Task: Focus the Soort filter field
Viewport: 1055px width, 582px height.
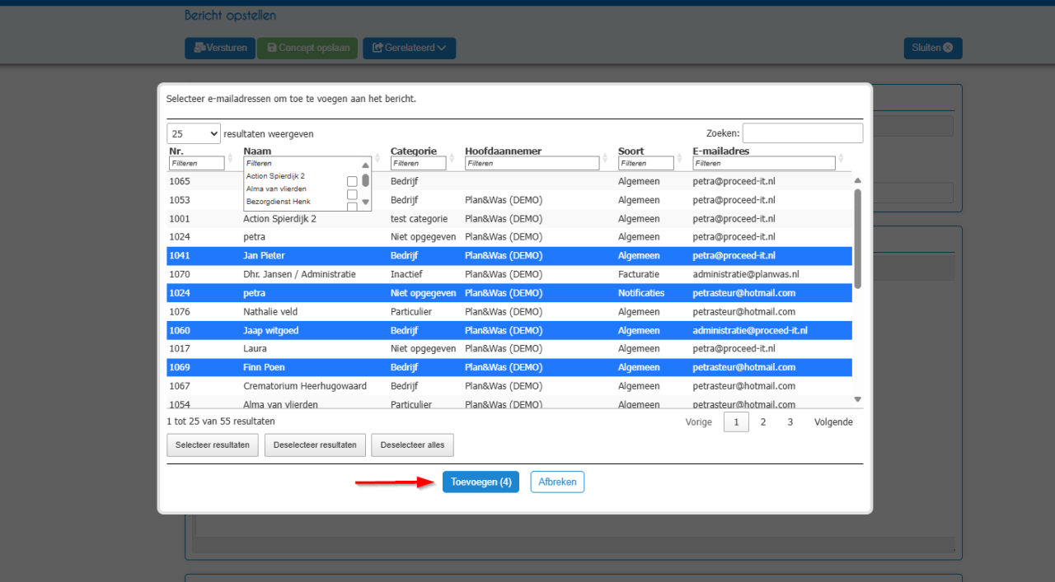Action: click(x=646, y=163)
